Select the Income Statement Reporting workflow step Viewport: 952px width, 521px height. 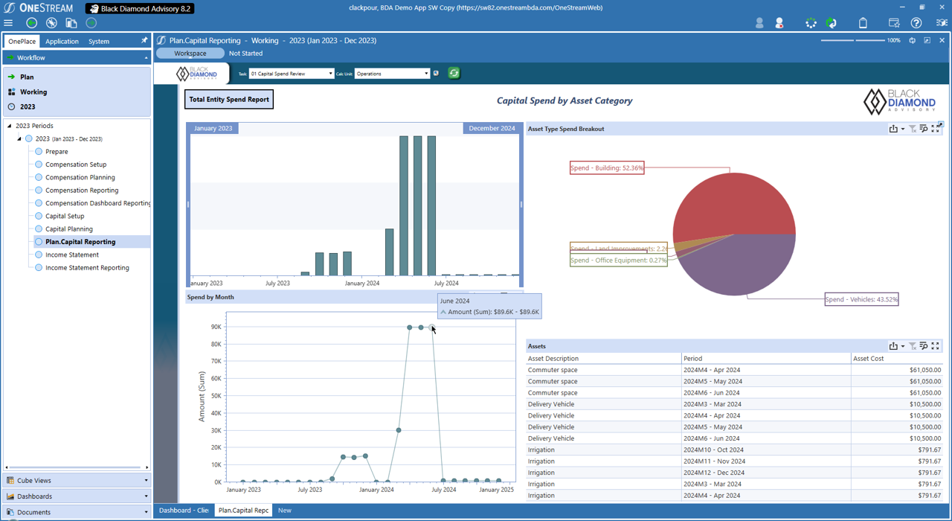(x=87, y=268)
